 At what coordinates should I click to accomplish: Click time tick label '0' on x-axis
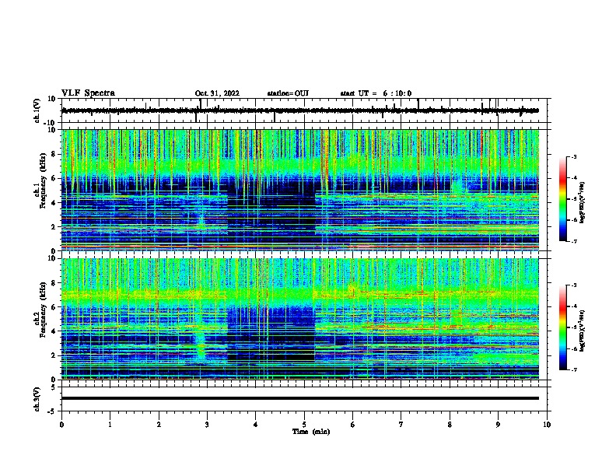pyautogui.click(x=61, y=425)
